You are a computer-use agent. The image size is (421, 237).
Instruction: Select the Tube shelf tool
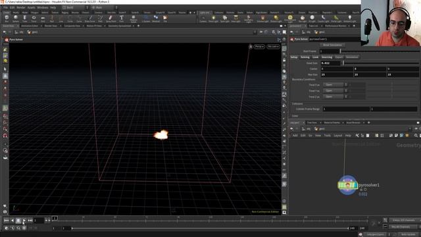pyautogui.click(x=25, y=18)
